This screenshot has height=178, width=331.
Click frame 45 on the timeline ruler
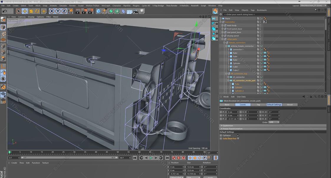tap(107, 152)
